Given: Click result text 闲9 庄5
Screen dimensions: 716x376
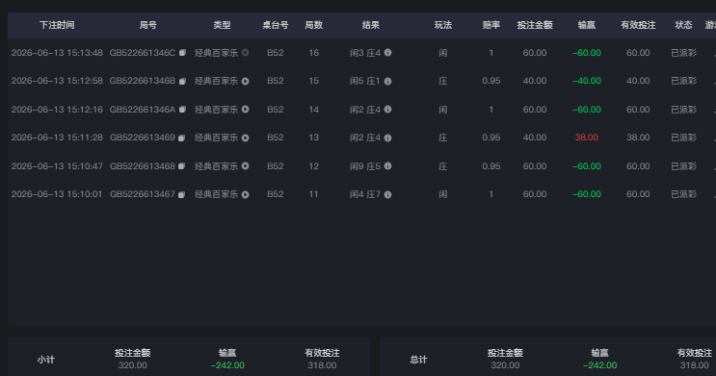Looking at the screenshot, I should pyautogui.click(x=365, y=166).
